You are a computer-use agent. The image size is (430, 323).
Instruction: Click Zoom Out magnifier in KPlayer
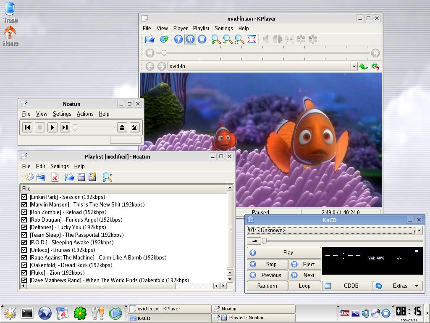tap(228, 39)
